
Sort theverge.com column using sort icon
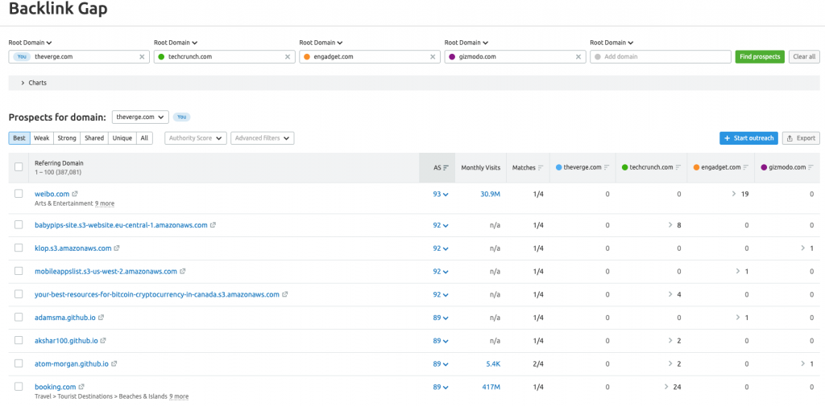tap(607, 167)
